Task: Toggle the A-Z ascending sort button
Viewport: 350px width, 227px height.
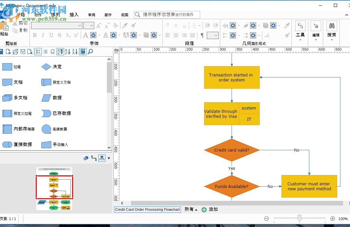Action: [x=68, y=51]
